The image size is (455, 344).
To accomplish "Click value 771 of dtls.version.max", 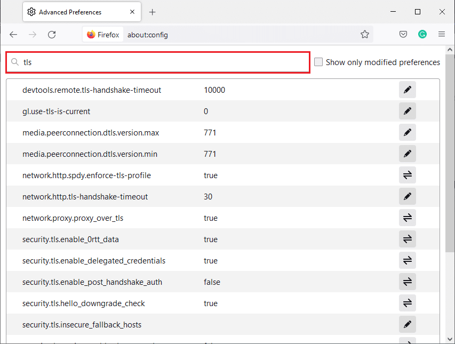I will tap(210, 133).
